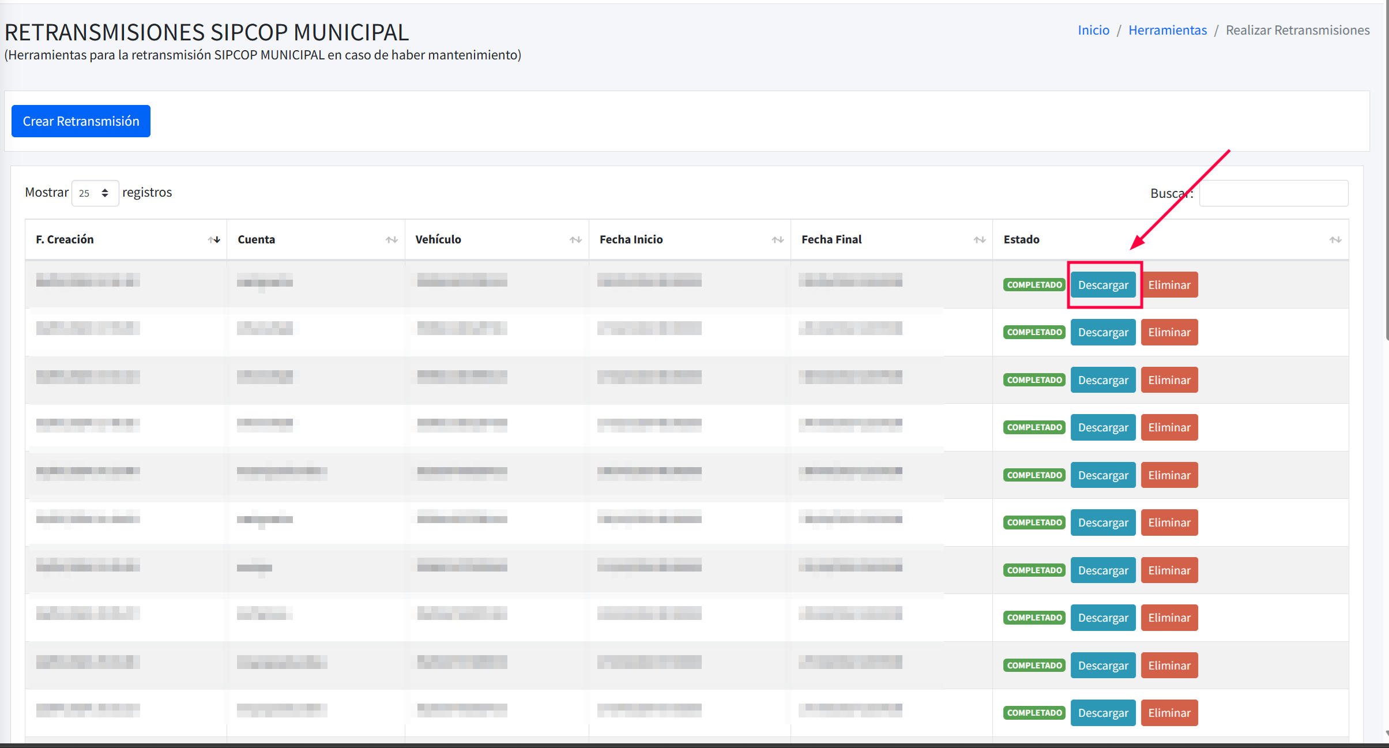Screen dimensions: 1389x748
Task: Click the Fecha Final sort arrows icon
Action: (979, 240)
